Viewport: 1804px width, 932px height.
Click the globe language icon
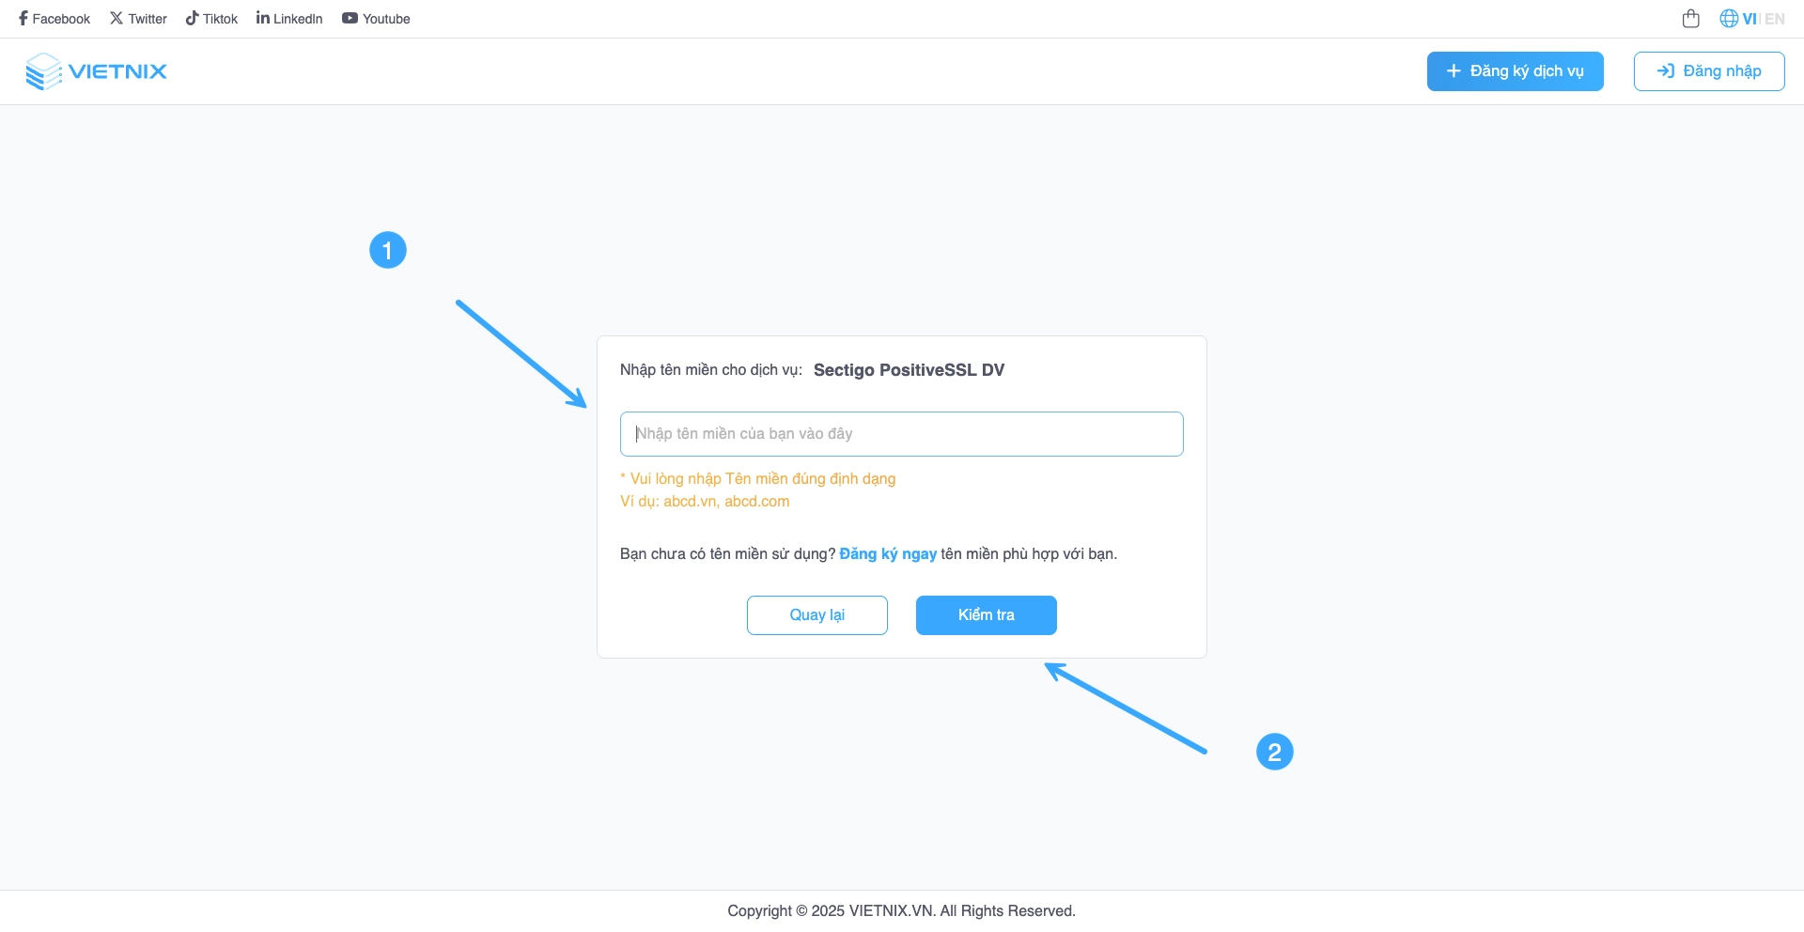pyautogui.click(x=1729, y=19)
